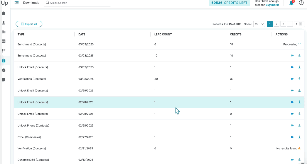Click the TYPE column header
Viewport: 307px width, 164px height.
point(21,34)
